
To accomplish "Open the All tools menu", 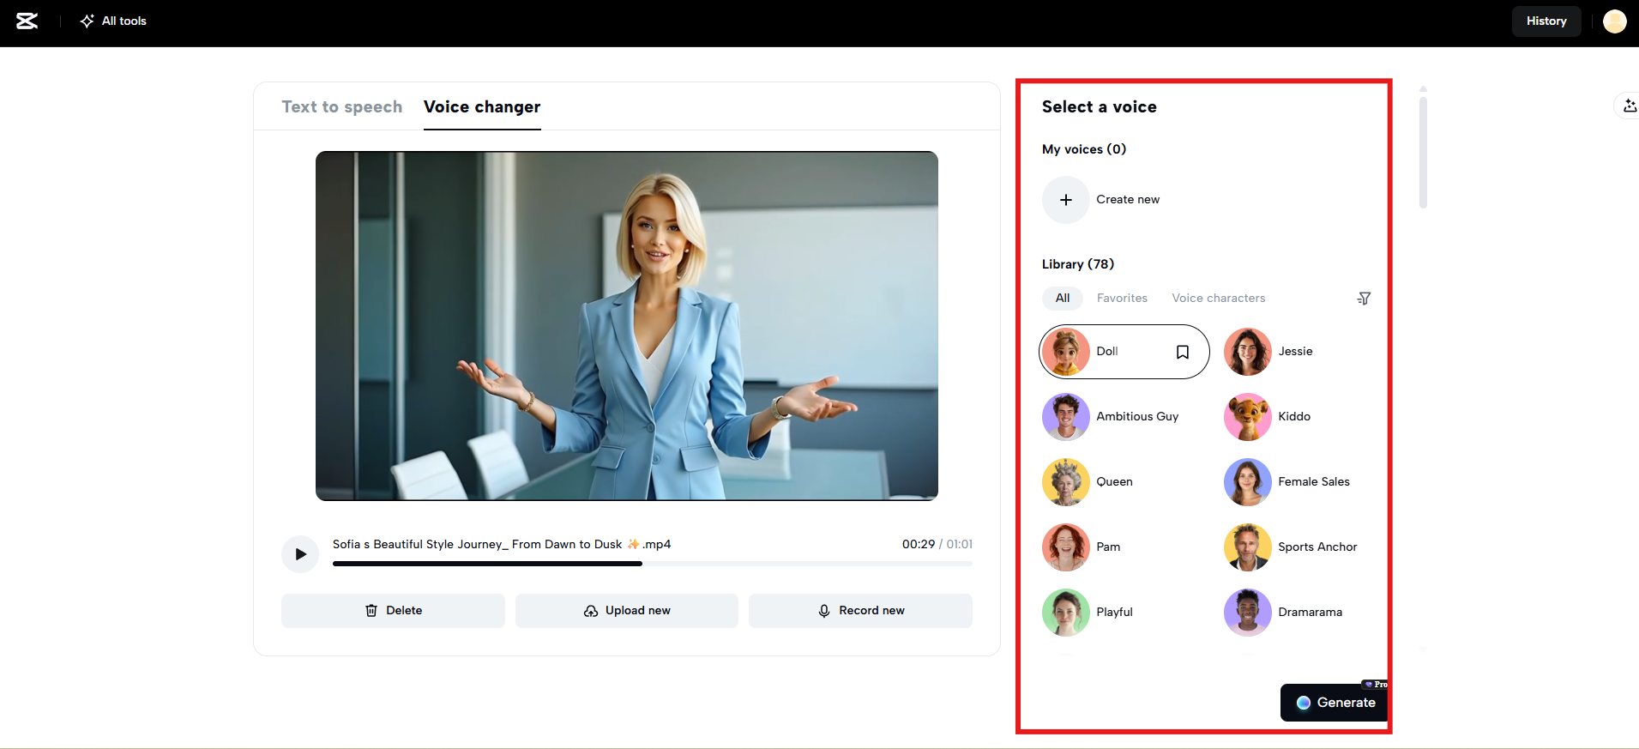I will click(113, 21).
